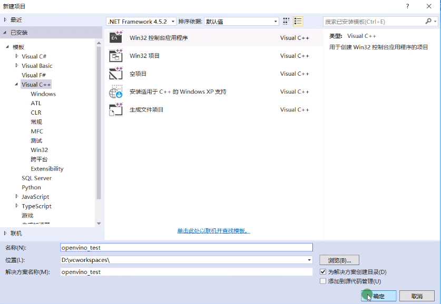Click the 位置 location path field
The height and width of the screenshot is (304, 441).
coord(187,260)
